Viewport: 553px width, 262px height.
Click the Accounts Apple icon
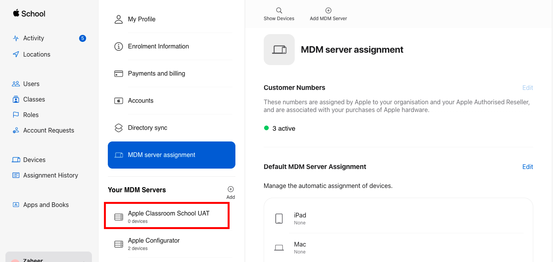[119, 101]
